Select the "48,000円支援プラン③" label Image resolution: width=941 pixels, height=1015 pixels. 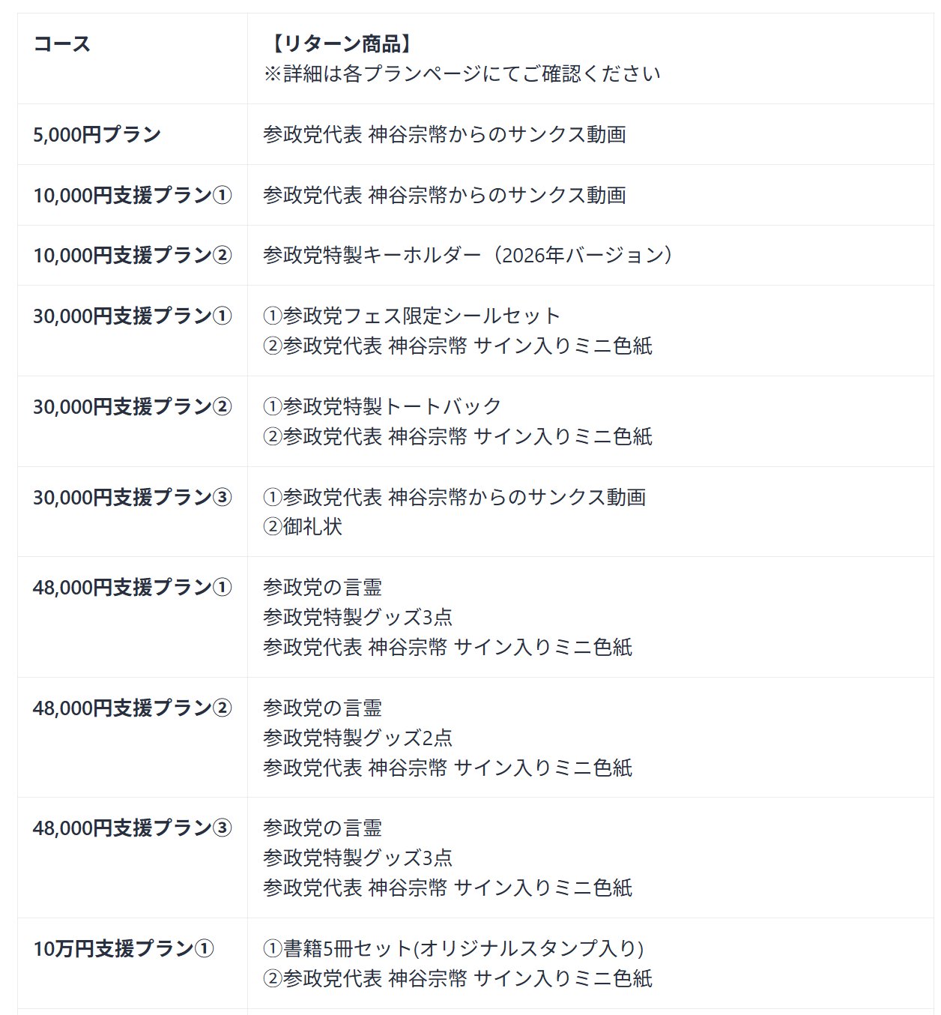tap(133, 828)
